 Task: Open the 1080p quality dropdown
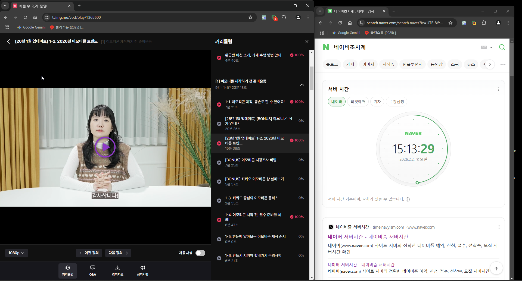[16, 253]
